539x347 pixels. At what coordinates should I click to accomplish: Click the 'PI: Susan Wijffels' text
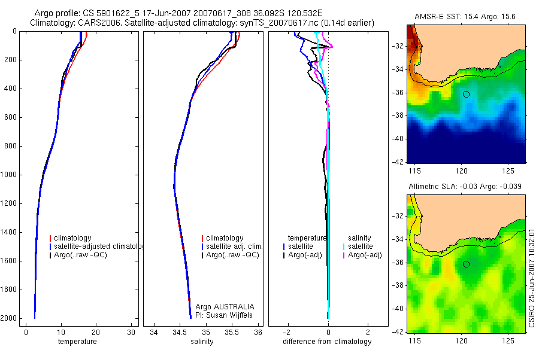coord(224,315)
